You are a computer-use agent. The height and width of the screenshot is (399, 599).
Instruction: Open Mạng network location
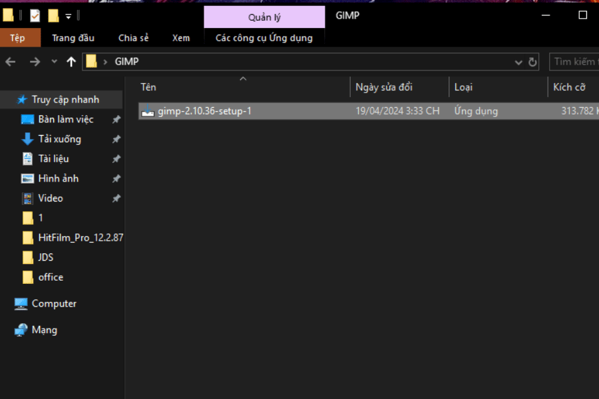(44, 330)
